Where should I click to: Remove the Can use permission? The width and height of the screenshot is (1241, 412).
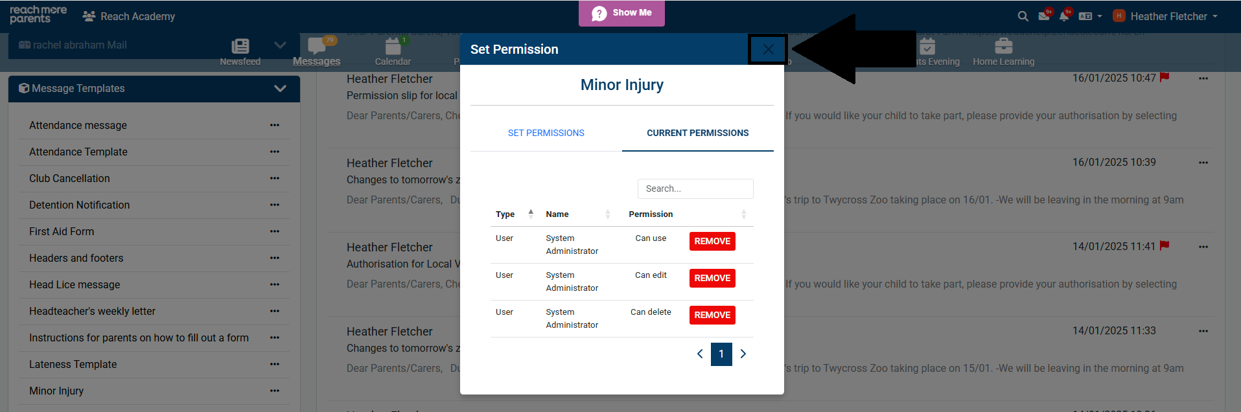click(x=712, y=241)
